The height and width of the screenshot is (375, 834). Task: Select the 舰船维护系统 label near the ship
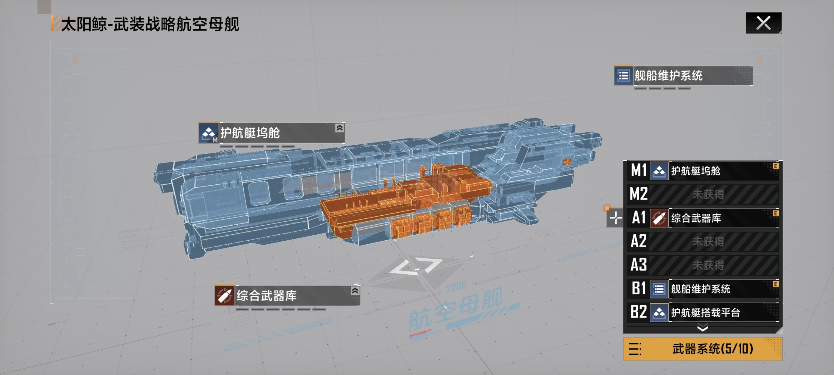683,76
